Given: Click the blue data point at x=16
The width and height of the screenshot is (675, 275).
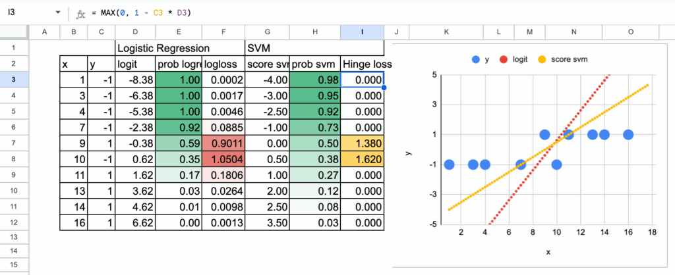Looking at the screenshot, I should [628, 134].
